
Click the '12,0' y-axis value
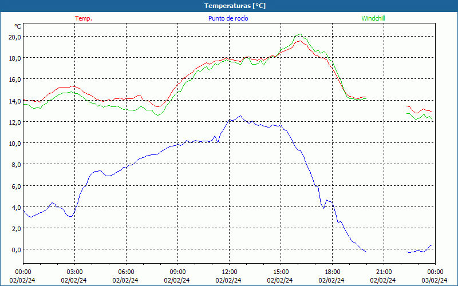pos(15,122)
